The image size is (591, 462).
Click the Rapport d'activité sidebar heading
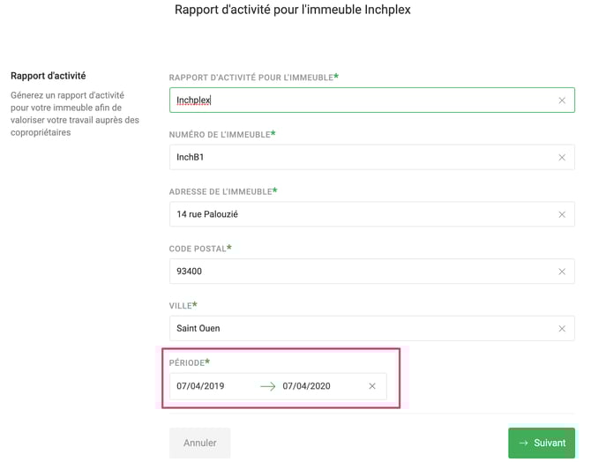tap(48, 76)
